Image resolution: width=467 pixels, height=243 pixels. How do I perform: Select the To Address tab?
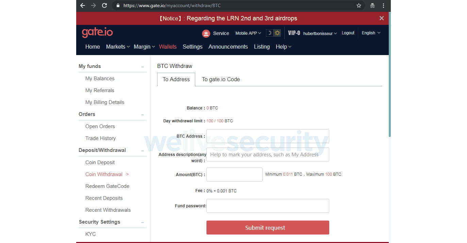coord(176,79)
